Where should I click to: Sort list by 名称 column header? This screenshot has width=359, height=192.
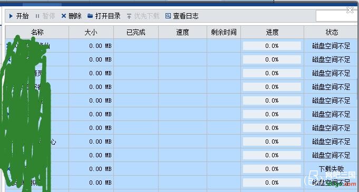(37, 32)
